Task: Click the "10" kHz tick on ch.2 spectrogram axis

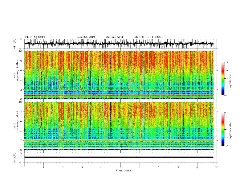Action: click(x=21, y=102)
